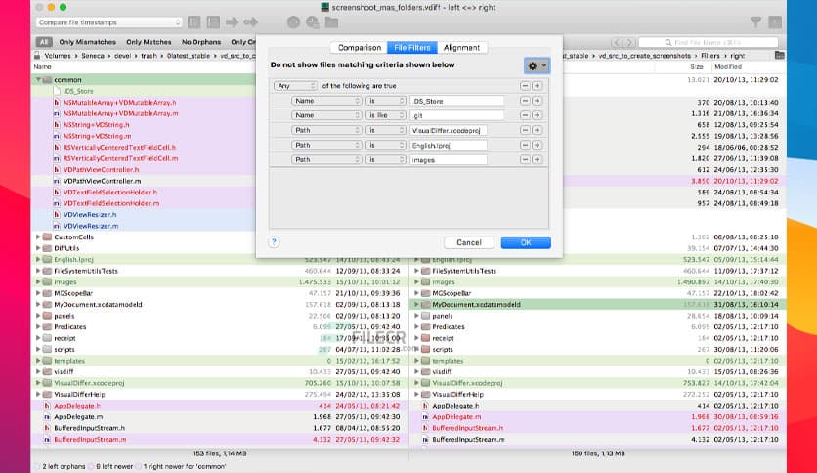Click the VisualDiffer.xcodeproj value field
Screen dimensions: 817x473
point(449,130)
